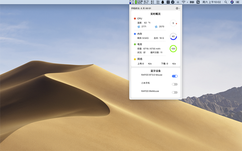Enable the 小米手机 Bluetooth switch
Viewport: 242px width, 151px height.
coord(175,84)
